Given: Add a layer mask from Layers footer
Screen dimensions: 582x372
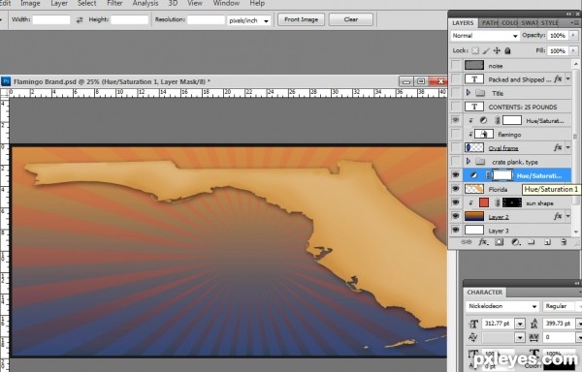Looking at the screenshot, I should (x=500, y=242).
